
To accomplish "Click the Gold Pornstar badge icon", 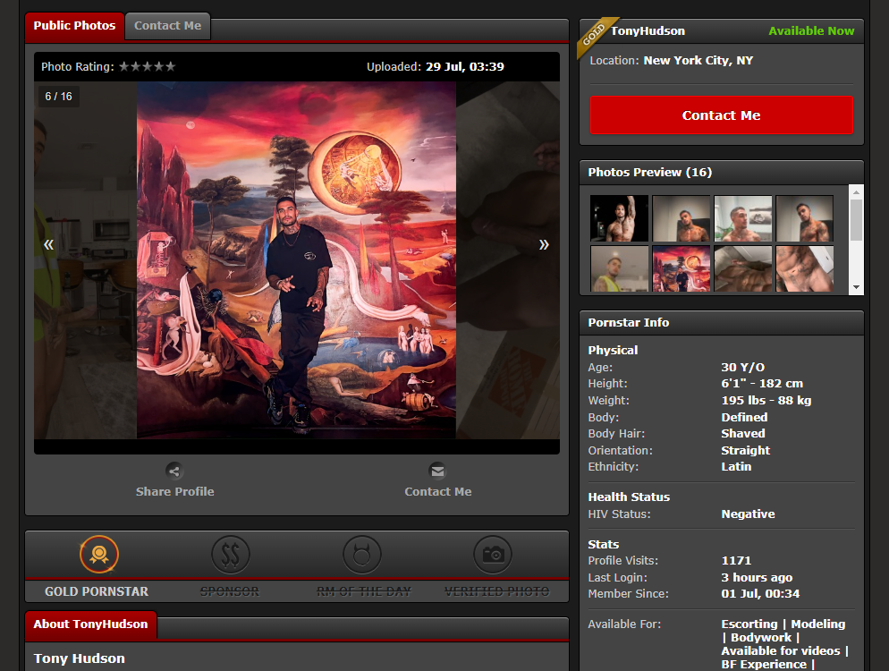I will [99, 554].
